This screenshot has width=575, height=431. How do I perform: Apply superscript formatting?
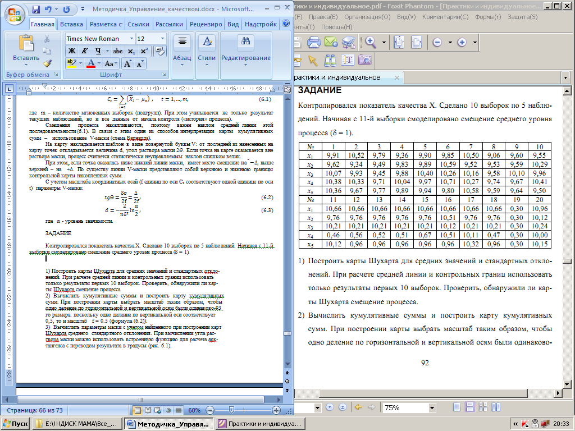click(144, 51)
